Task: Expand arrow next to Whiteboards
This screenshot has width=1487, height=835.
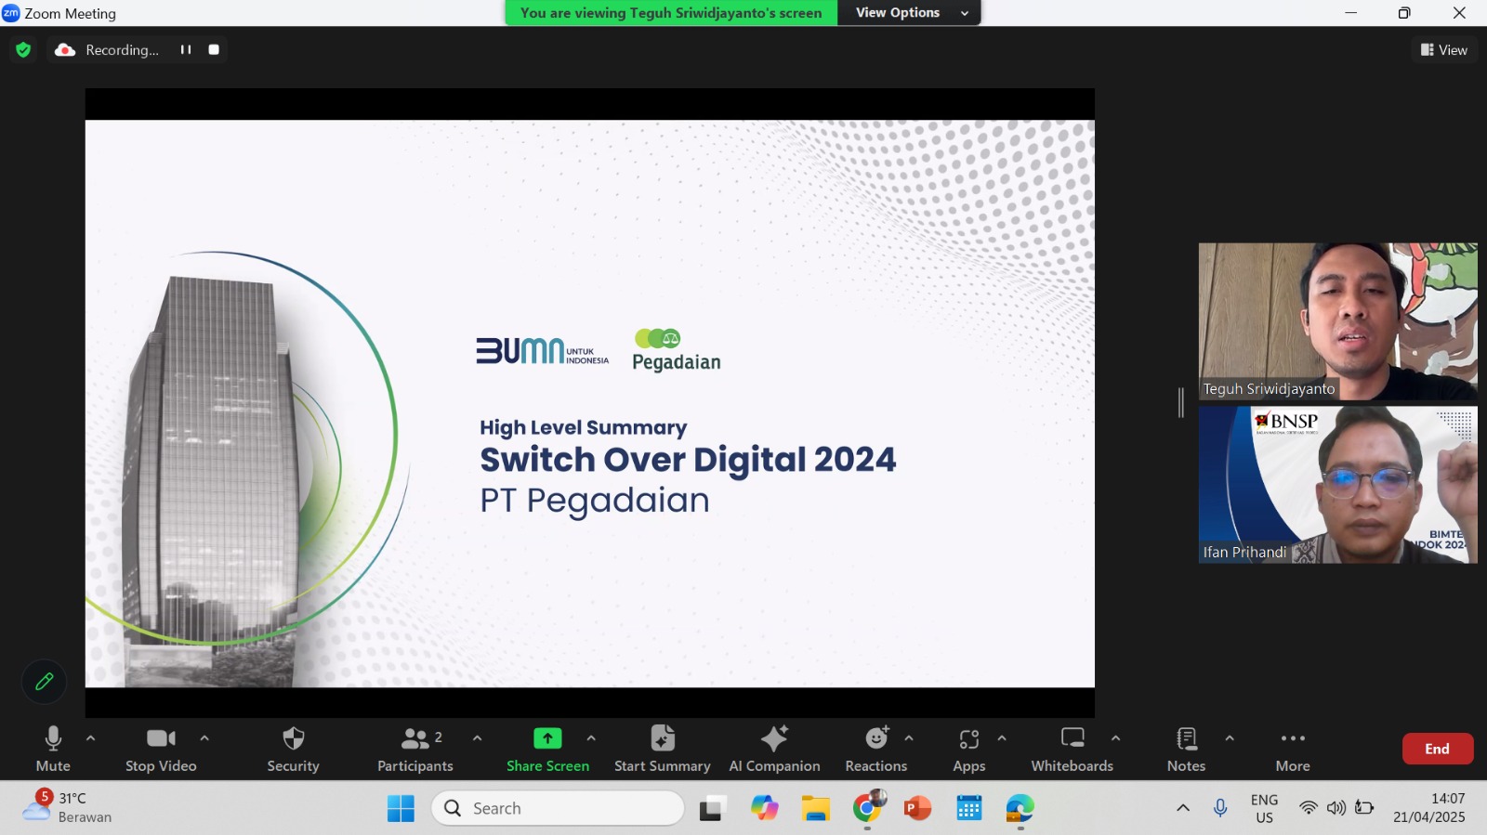Action: (1115, 738)
